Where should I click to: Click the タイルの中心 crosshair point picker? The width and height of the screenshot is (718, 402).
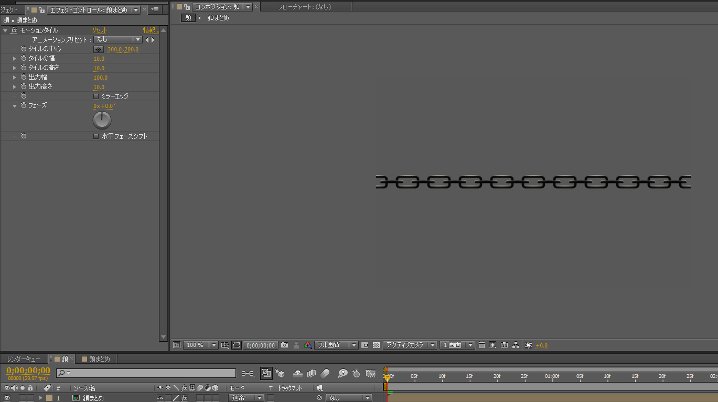pos(98,49)
